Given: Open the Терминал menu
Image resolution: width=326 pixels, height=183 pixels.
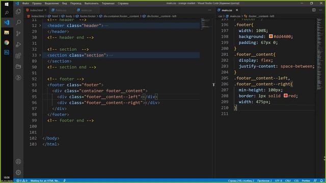Looking at the screenshot, I should pyautogui.click(x=108, y=4).
